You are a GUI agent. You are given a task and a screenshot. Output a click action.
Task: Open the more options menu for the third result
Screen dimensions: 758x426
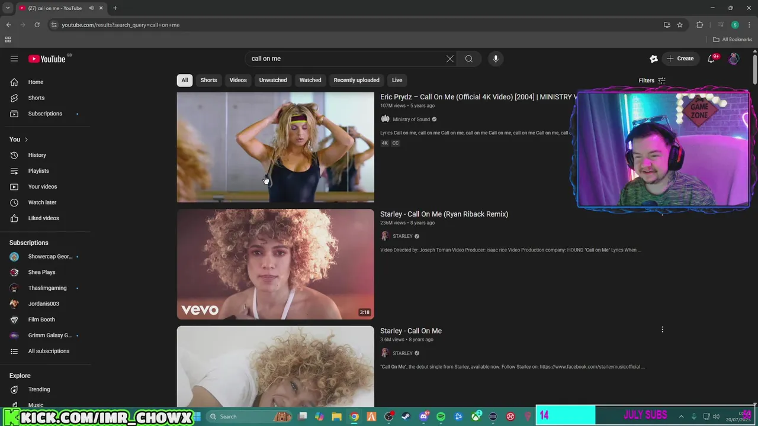point(662,330)
